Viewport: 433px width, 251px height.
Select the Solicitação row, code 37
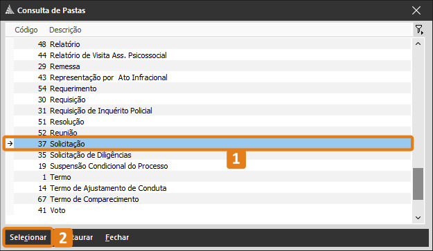212,144
